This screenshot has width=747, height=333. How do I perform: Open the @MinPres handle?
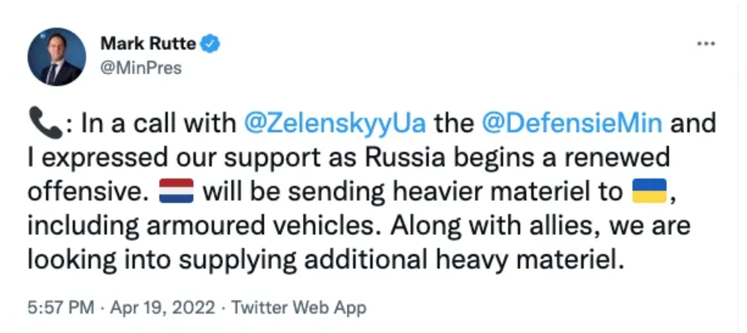click(x=141, y=68)
